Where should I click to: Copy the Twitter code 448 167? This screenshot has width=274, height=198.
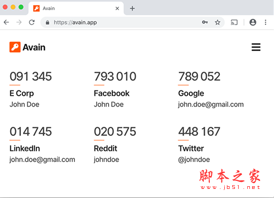(199, 132)
